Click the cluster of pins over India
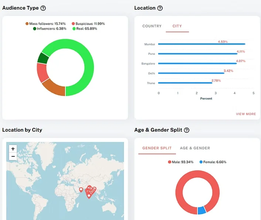Image resolution: width=261 pixels, height=220 pixels. pos(89,192)
